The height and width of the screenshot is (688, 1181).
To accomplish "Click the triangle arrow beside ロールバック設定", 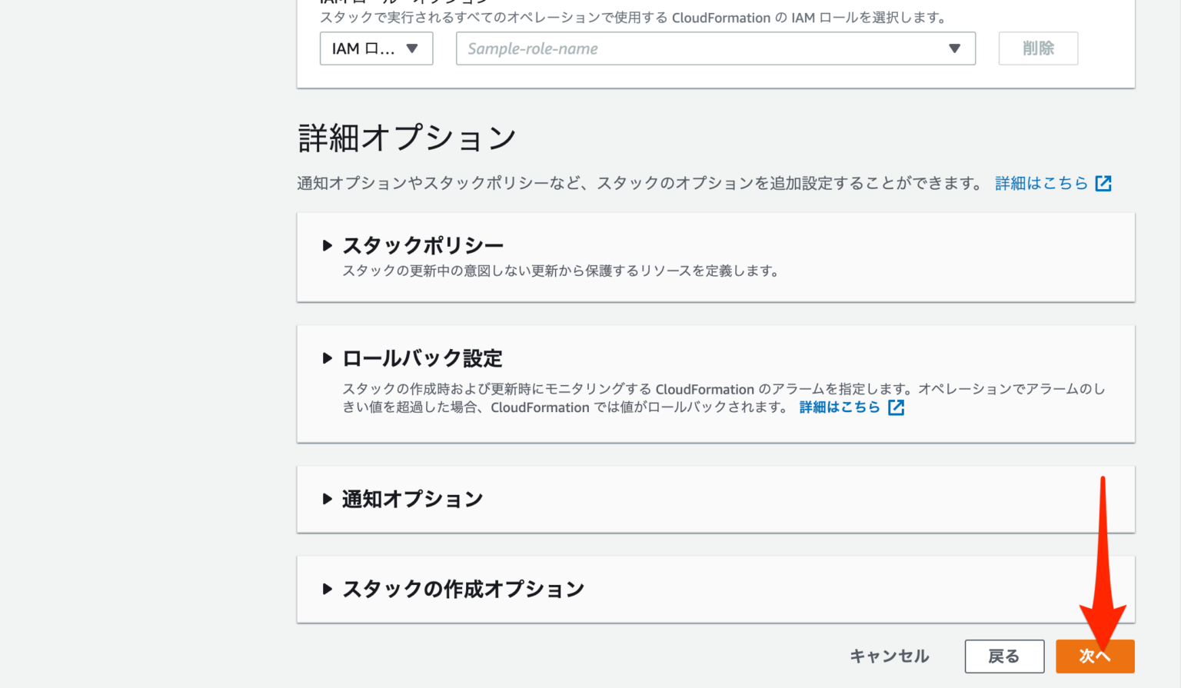I will click(327, 358).
